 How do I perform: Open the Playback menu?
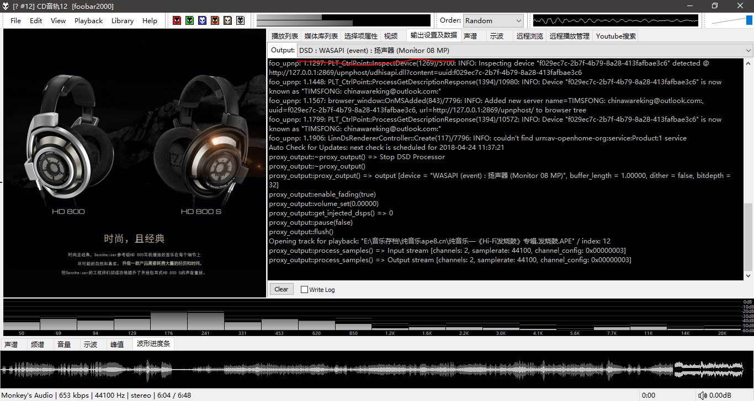click(x=88, y=20)
